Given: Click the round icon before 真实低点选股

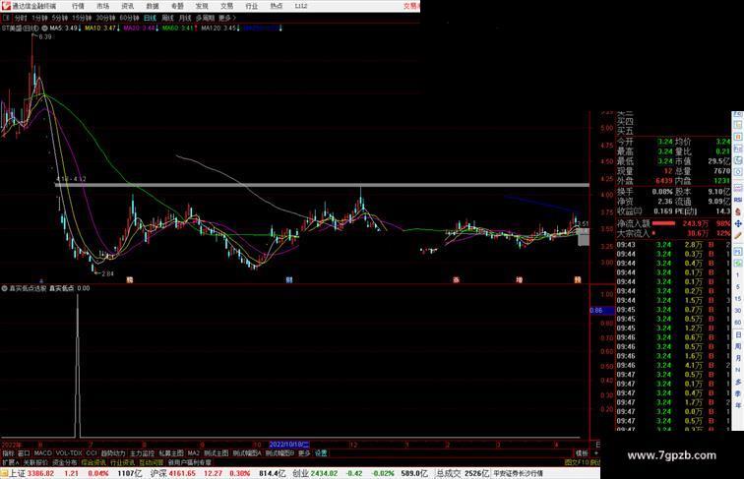Looking at the screenshot, I should tap(5, 288).
